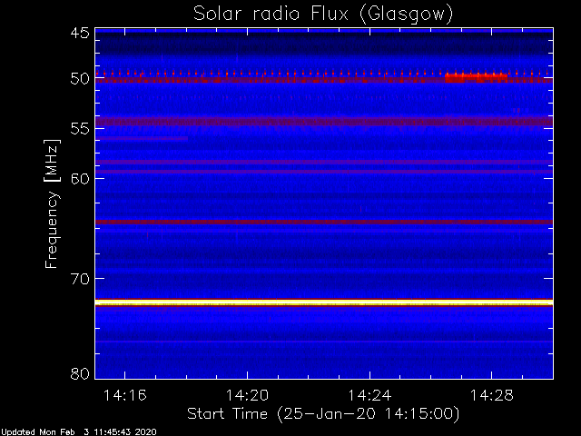Image resolution: width=581 pixels, height=436 pixels.
Task: Click the wide purple band near 54 MHz
Action: (324, 121)
